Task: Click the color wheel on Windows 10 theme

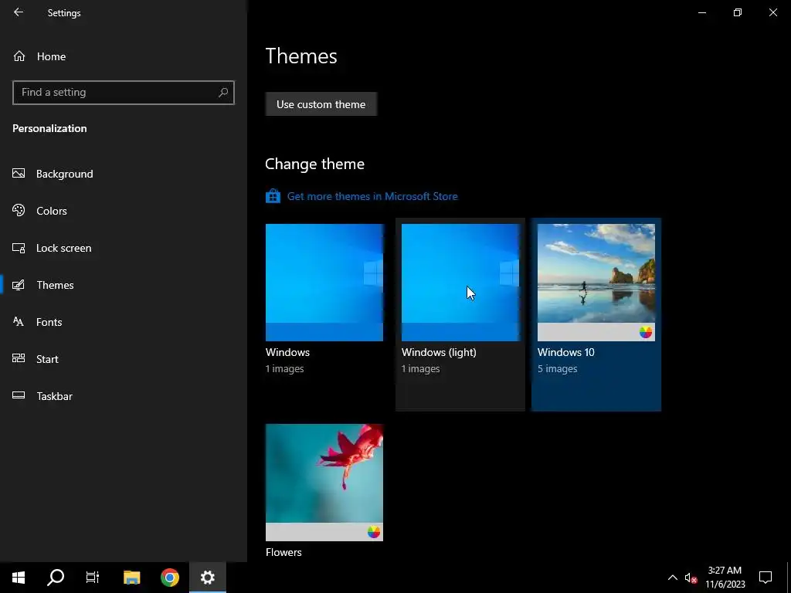Action: coord(646,332)
